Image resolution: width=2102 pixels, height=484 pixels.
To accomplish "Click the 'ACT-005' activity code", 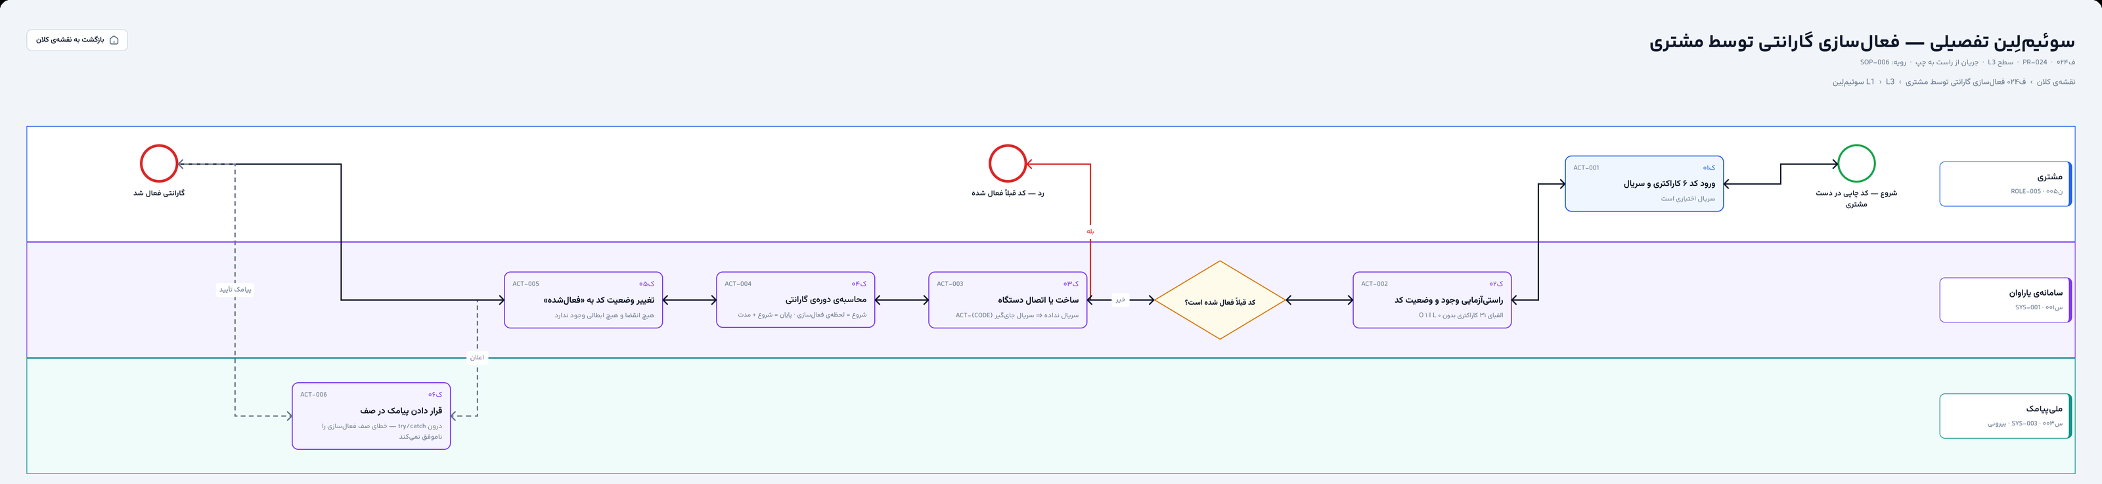I will [525, 284].
